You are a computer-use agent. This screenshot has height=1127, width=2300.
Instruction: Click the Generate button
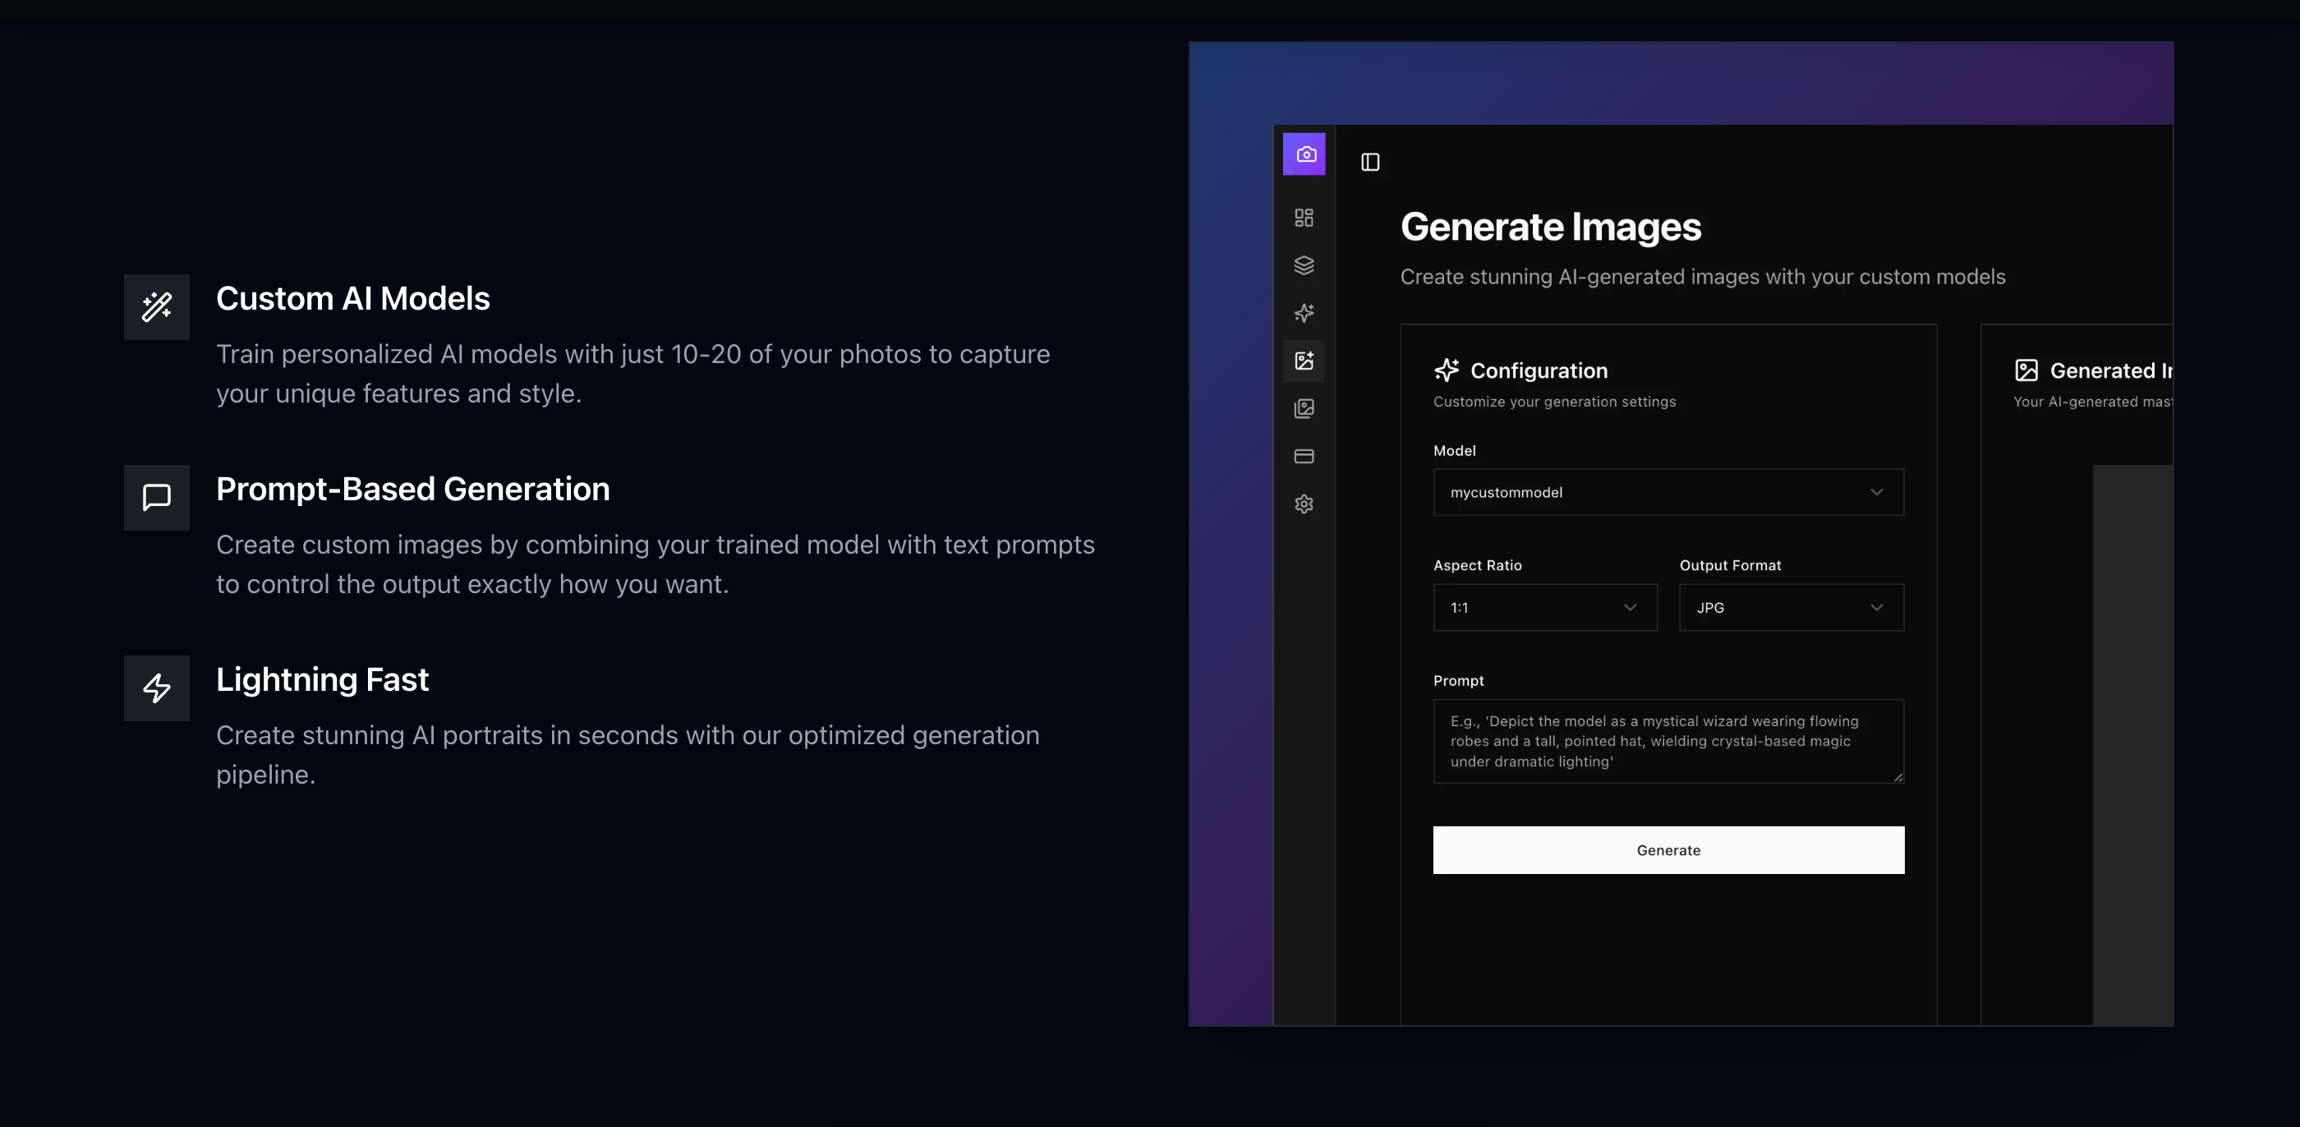pyautogui.click(x=1667, y=849)
